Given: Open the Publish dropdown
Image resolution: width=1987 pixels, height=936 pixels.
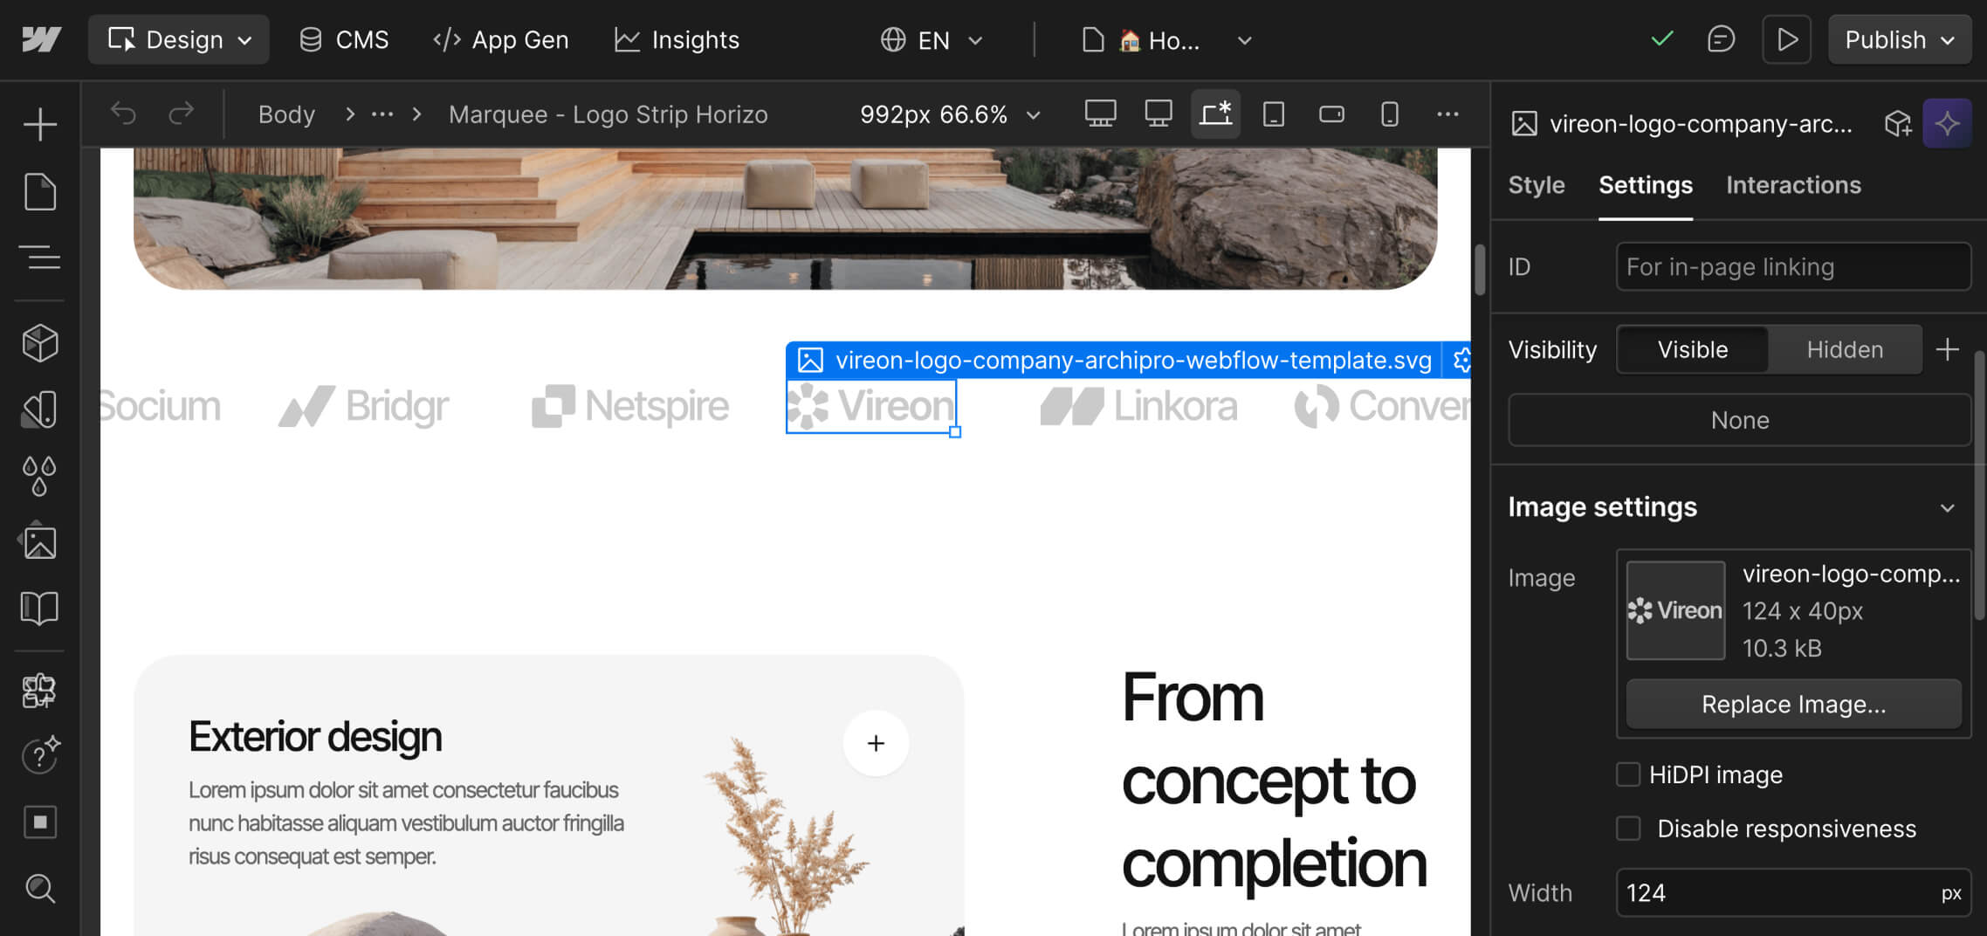Looking at the screenshot, I should click(x=1900, y=39).
